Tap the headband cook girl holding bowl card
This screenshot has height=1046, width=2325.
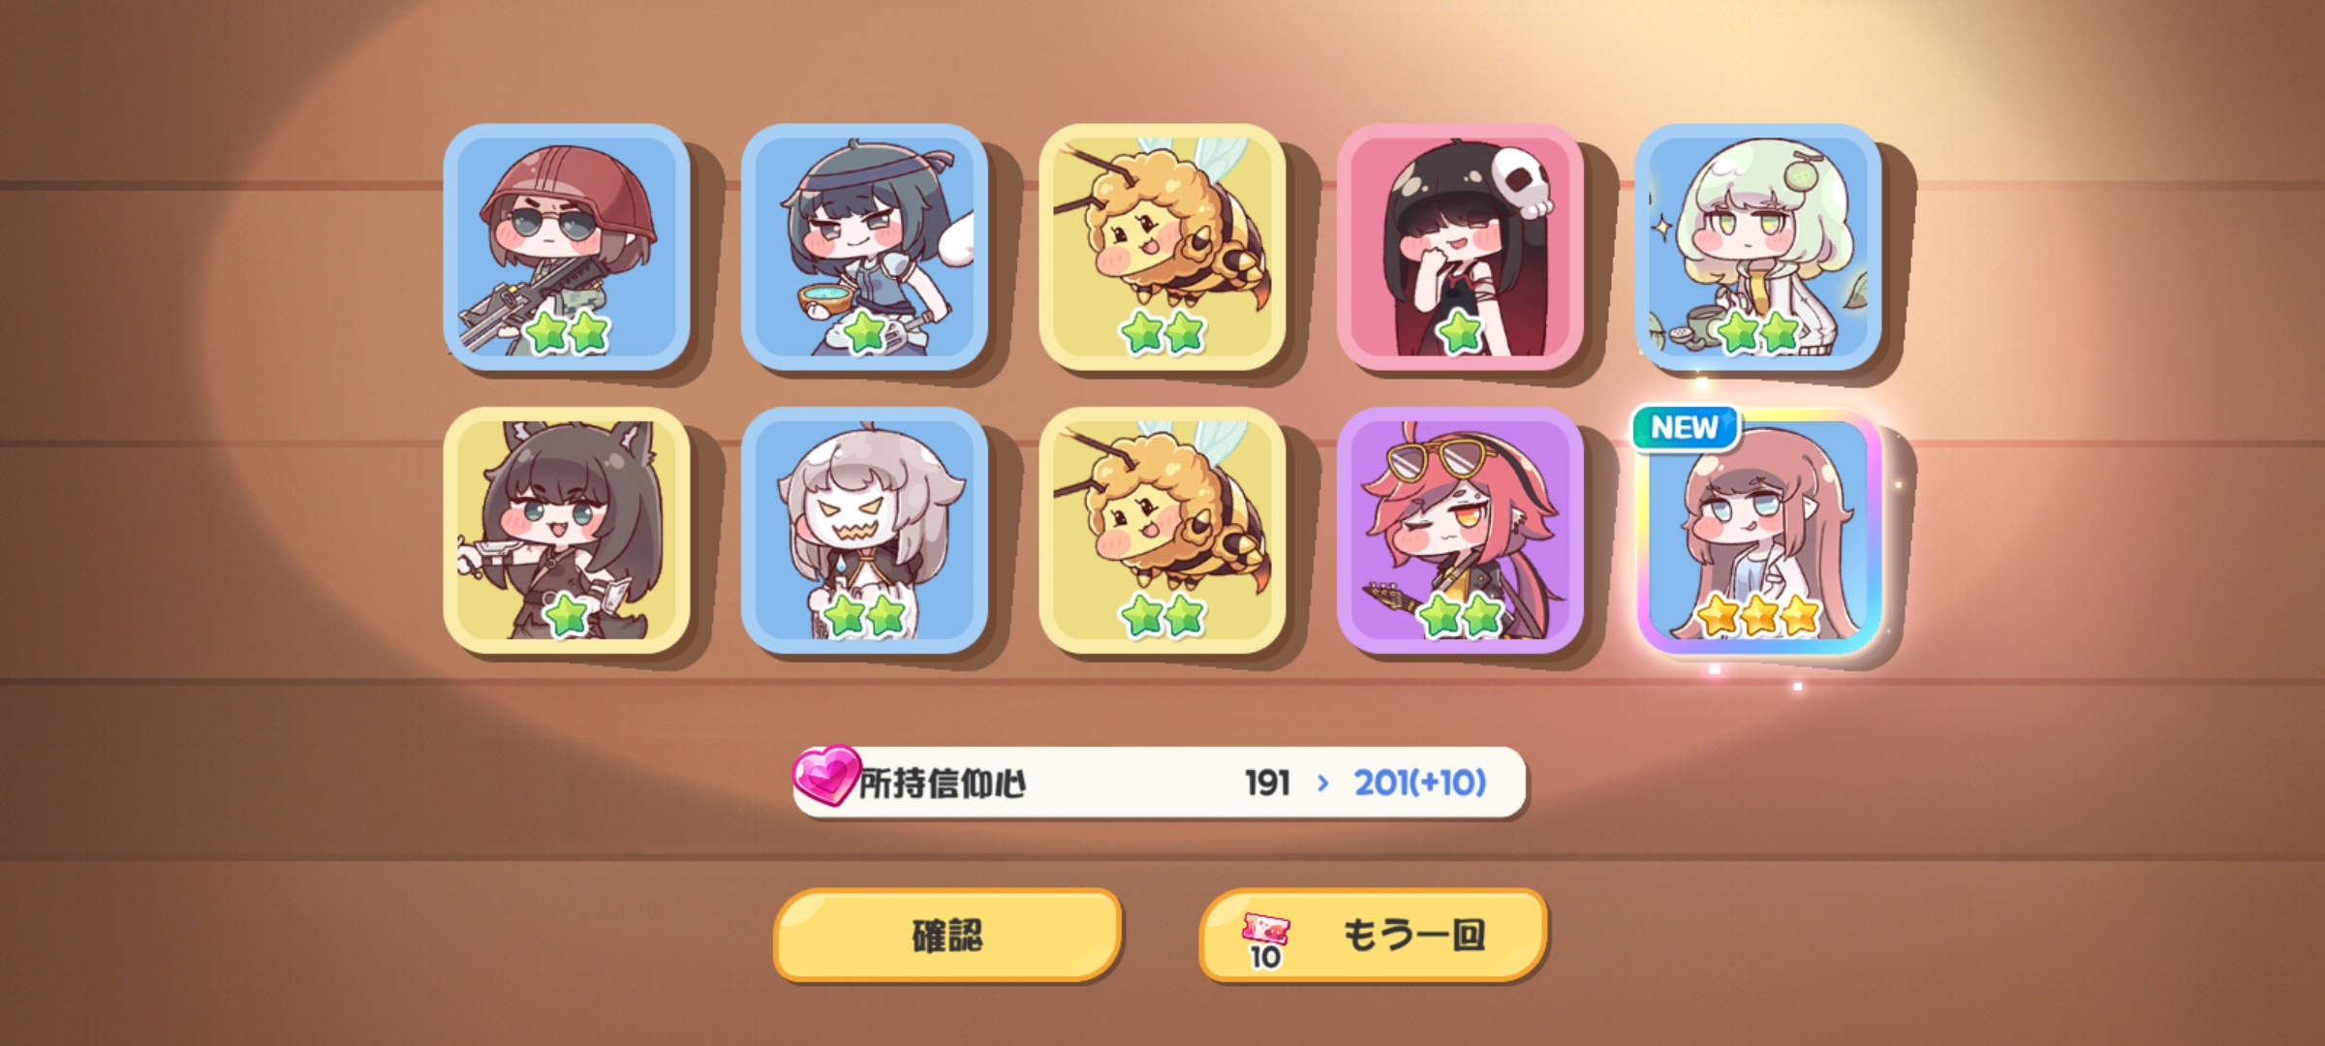864,247
